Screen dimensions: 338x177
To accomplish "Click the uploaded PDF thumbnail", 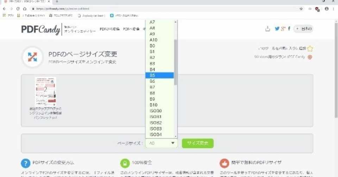I will pos(45,91).
